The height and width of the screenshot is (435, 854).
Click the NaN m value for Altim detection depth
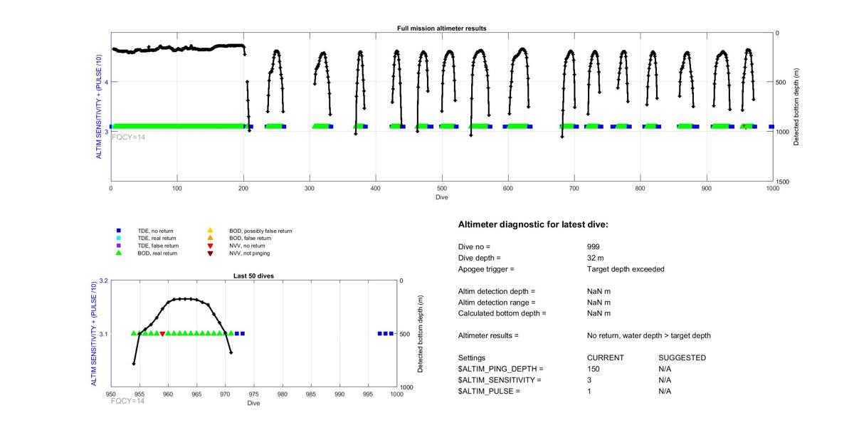click(599, 291)
